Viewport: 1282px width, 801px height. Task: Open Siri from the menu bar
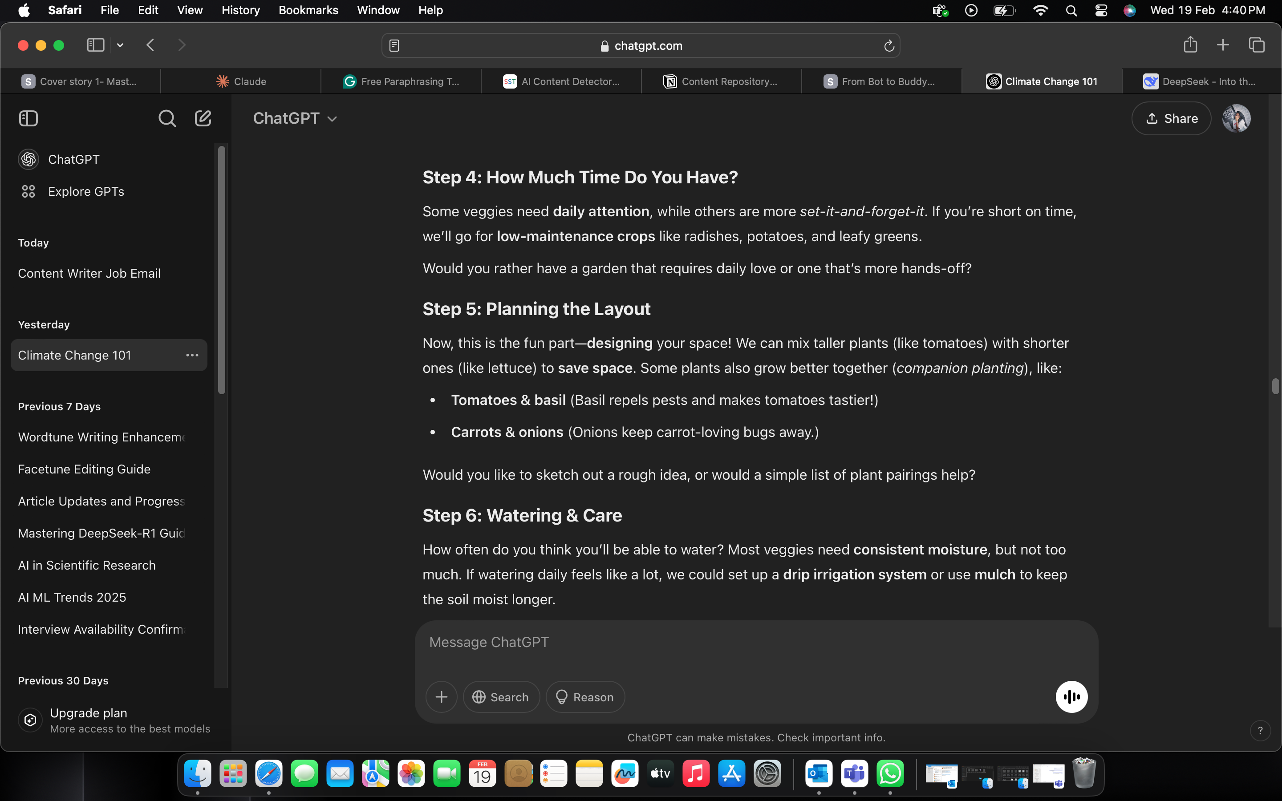(x=1129, y=10)
